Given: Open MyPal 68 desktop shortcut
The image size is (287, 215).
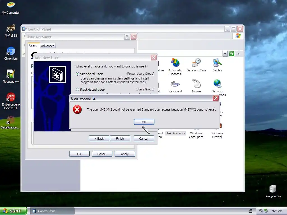Looking at the screenshot, I should click(x=11, y=31).
